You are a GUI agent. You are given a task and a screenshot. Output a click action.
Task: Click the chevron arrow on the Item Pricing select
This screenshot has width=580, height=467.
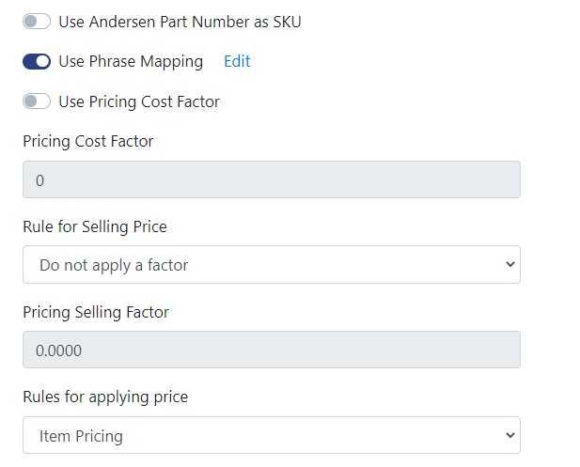click(509, 436)
